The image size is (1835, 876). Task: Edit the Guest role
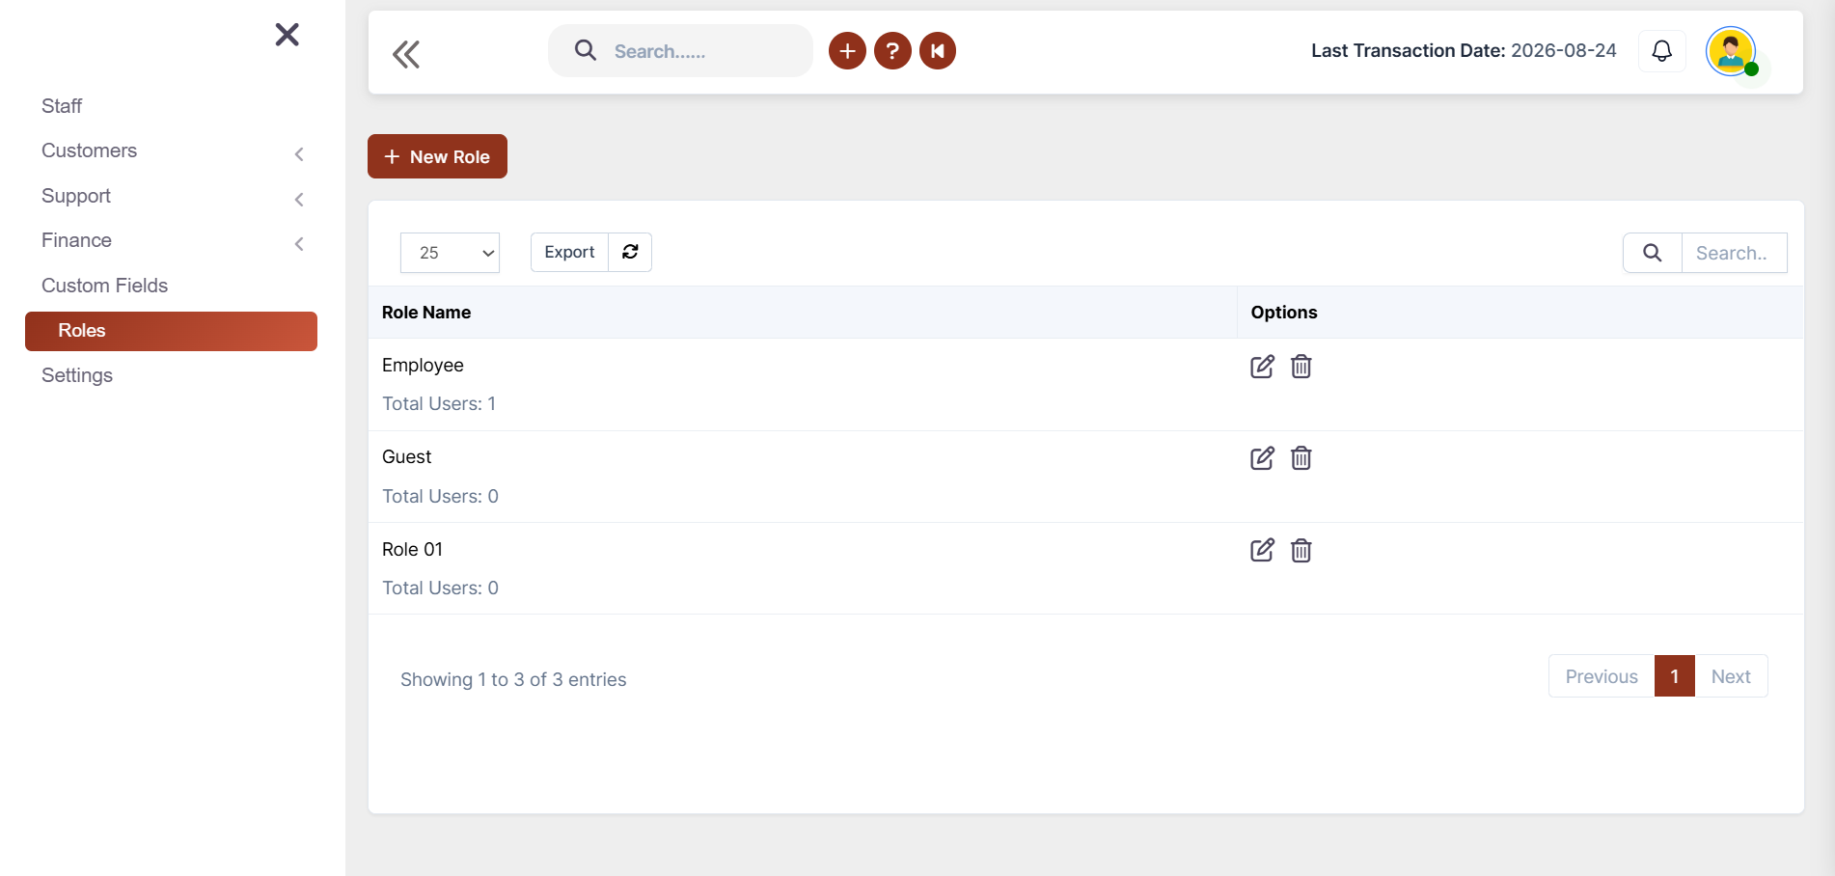click(x=1262, y=458)
